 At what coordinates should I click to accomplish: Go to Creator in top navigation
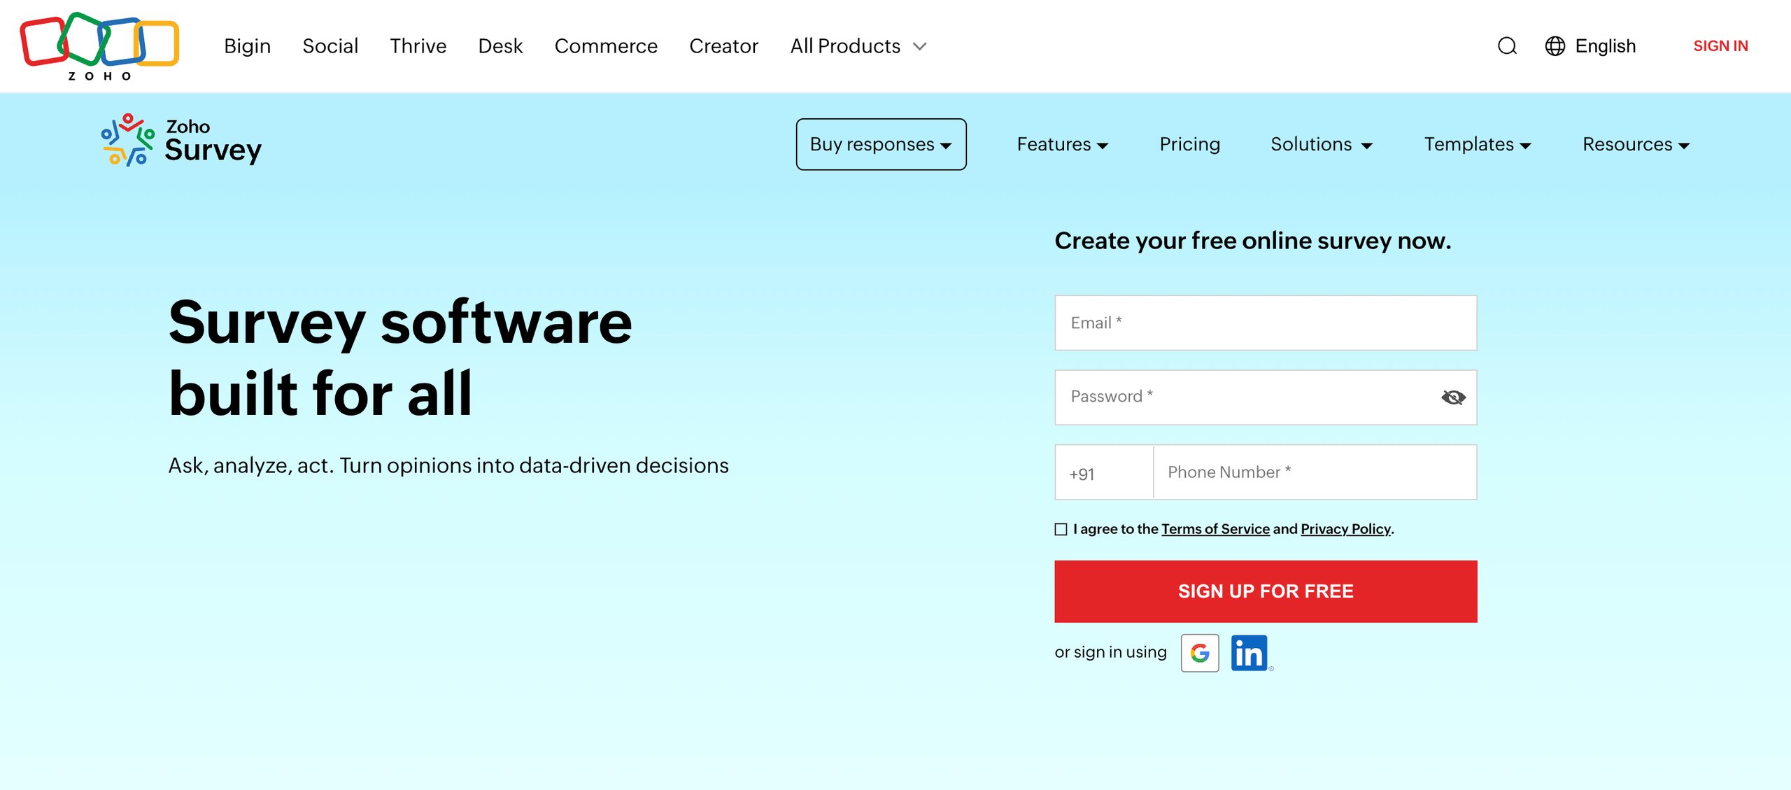pos(723,46)
